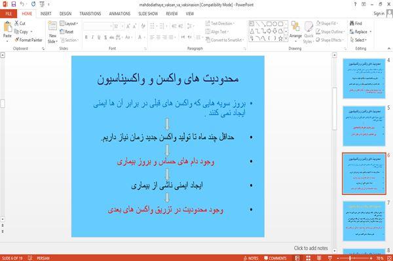Open the Layout dropdown
The height and width of the screenshot is (261, 393).
69,24
